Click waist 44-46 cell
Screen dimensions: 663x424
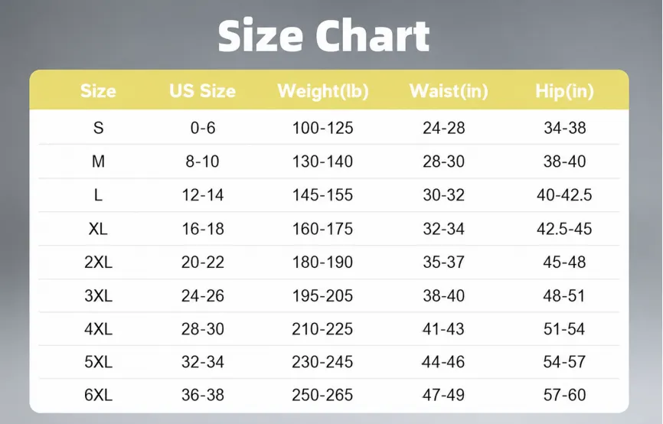(443, 362)
